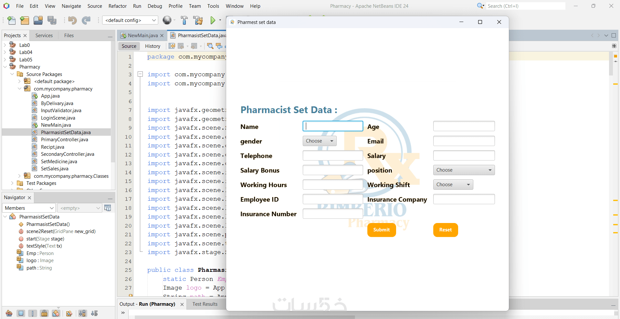Maximize the editor window with square icon
This screenshot has height=319, width=620.
coord(614,36)
